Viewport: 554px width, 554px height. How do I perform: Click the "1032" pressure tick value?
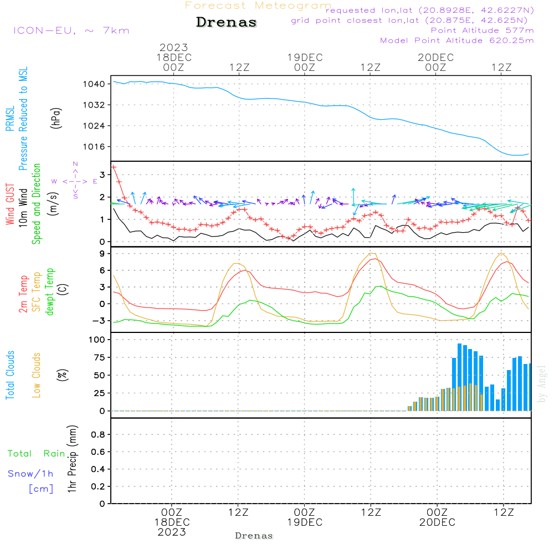click(x=94, y=105)
